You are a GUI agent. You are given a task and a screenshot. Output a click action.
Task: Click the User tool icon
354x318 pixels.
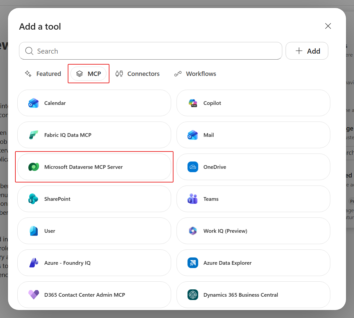pyautogui.click(x=34, y=231)
